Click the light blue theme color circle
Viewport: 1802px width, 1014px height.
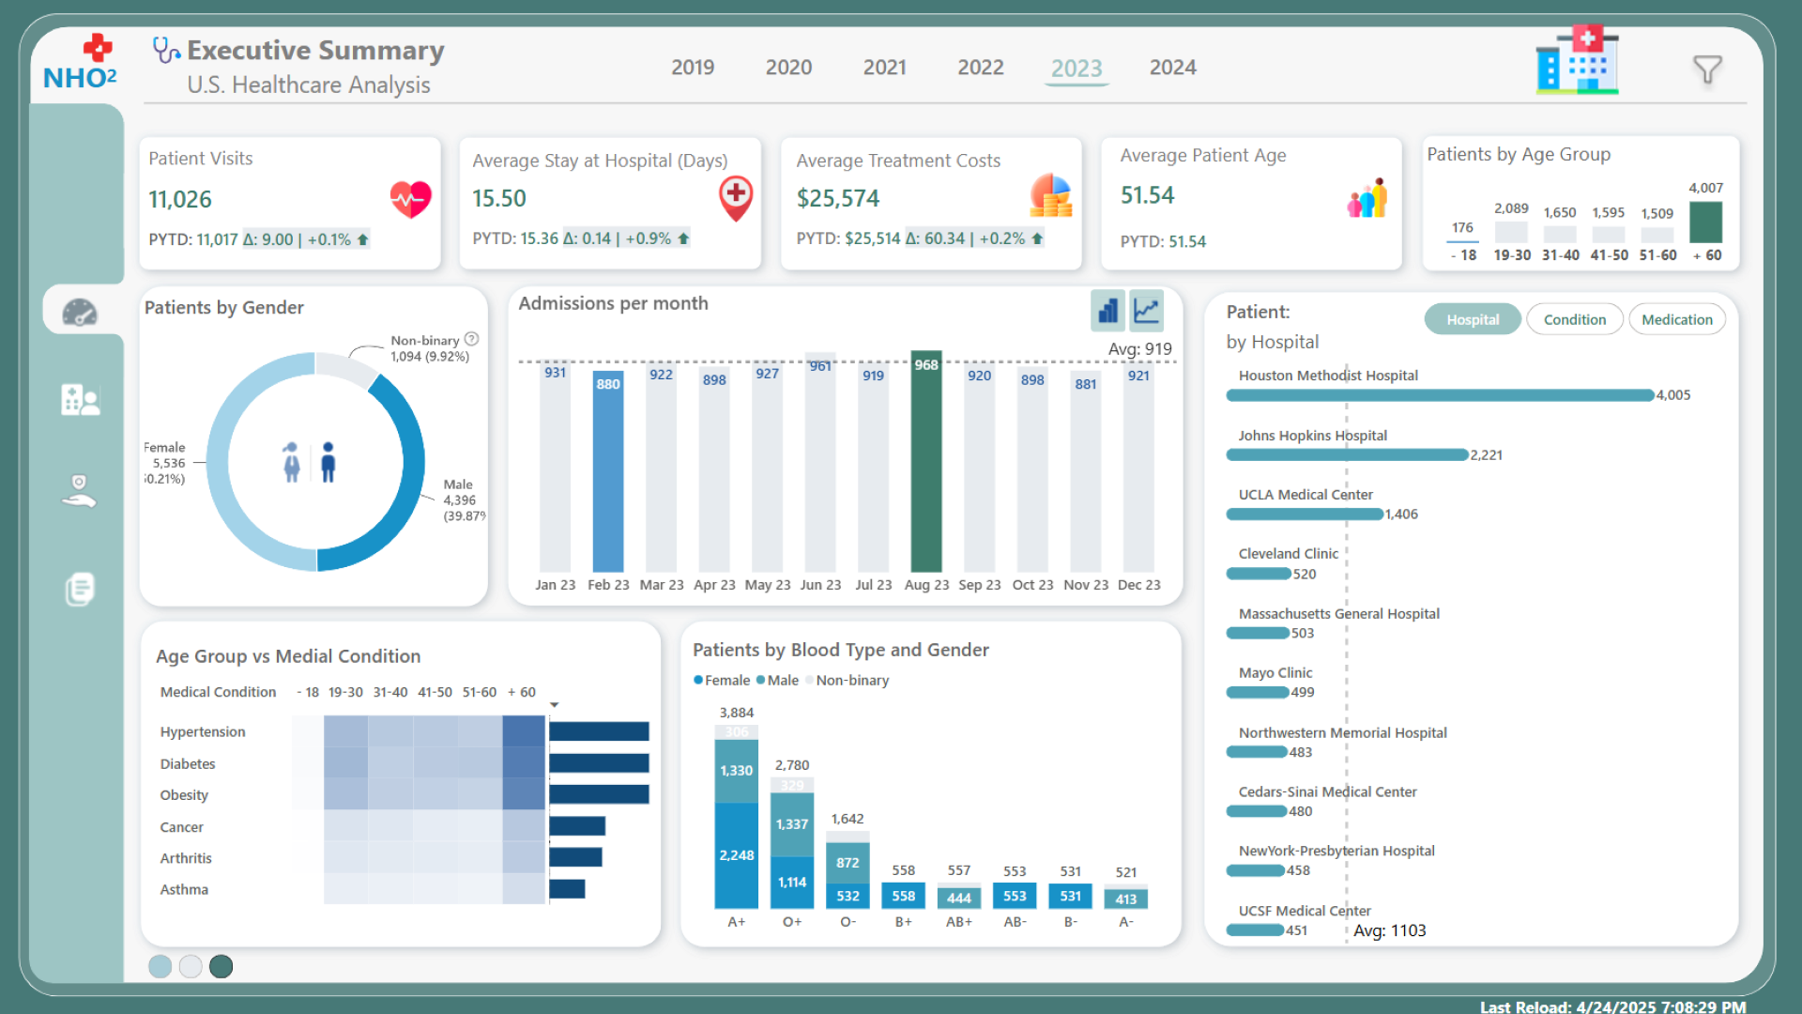point(160,966)
